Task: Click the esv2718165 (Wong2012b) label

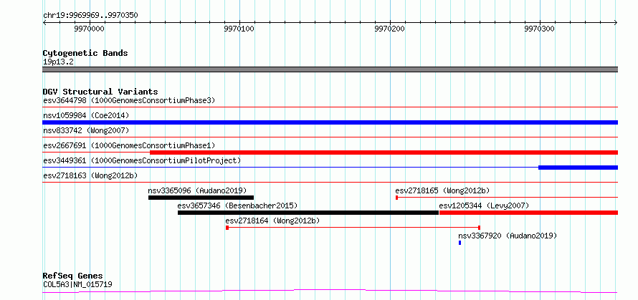Action: (442, 190)
